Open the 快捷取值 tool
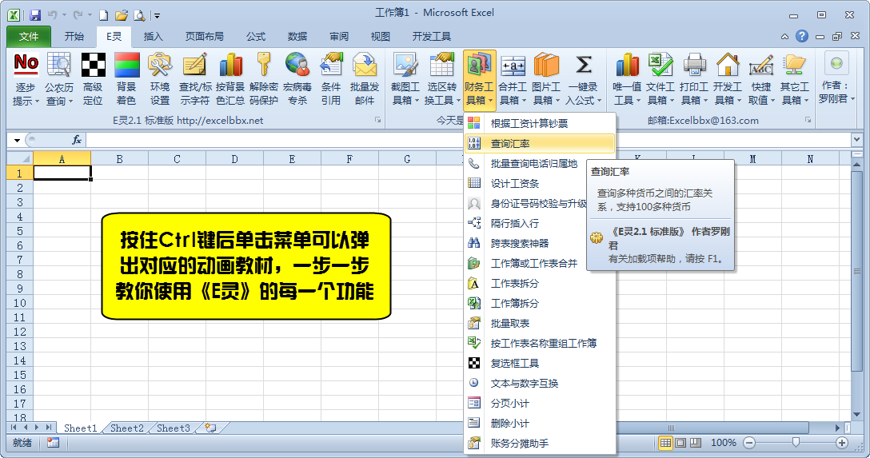 (761, 79)
